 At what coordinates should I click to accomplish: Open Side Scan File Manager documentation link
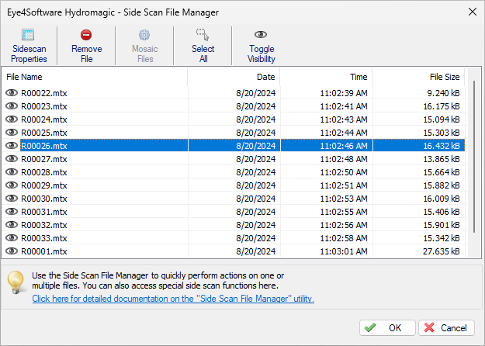pos(173,299)
